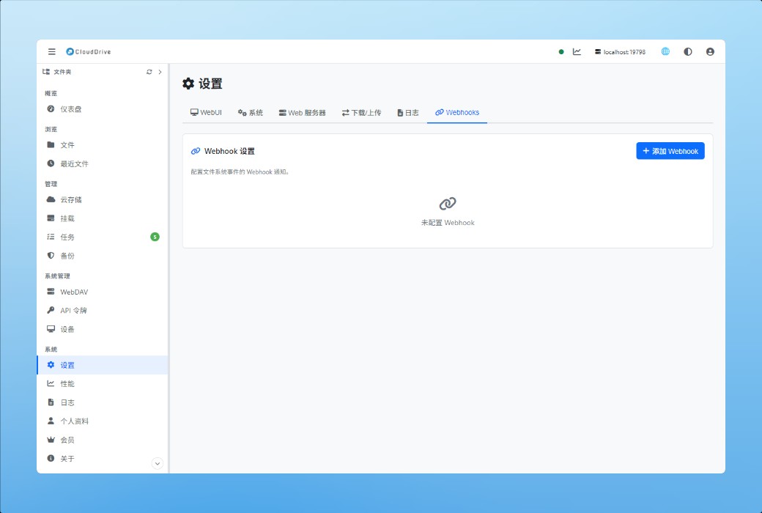Click the 未配置 Webhook text
762x513 pixels.
point(448,222)
